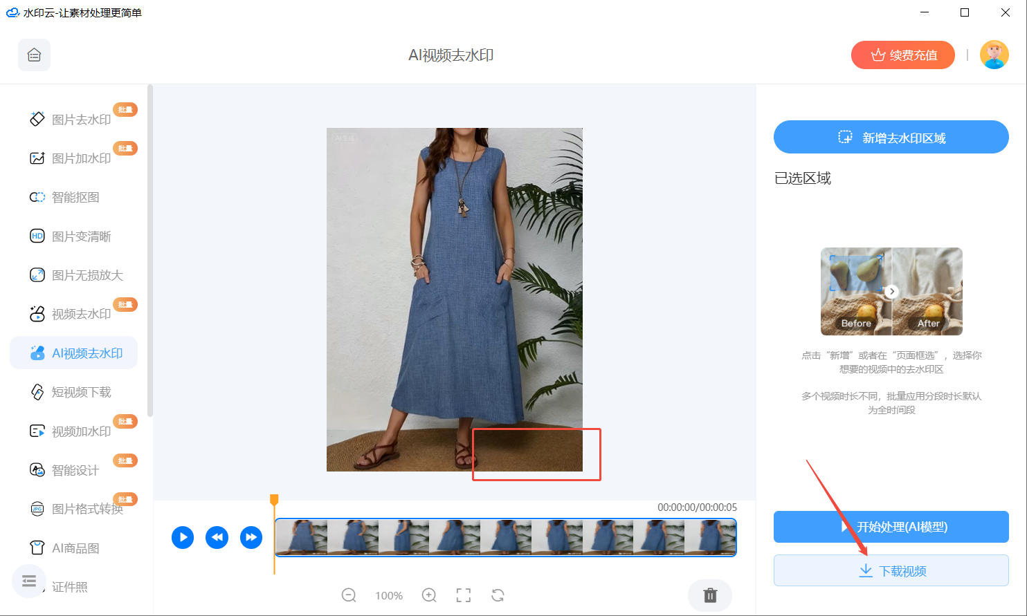
Task: Click the 已选区域 heading
Action: pyautogui.click(x=803, y=178)
